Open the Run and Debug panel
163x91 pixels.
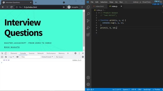coord(88,28)
